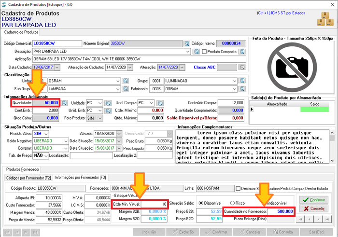
Task: Click lookup icon next to Descrição field
Action: (196, 52)
